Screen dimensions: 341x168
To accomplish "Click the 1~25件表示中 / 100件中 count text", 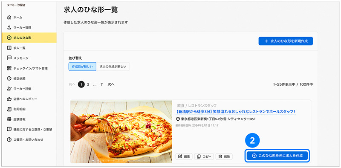I will [x=293, y=84].
